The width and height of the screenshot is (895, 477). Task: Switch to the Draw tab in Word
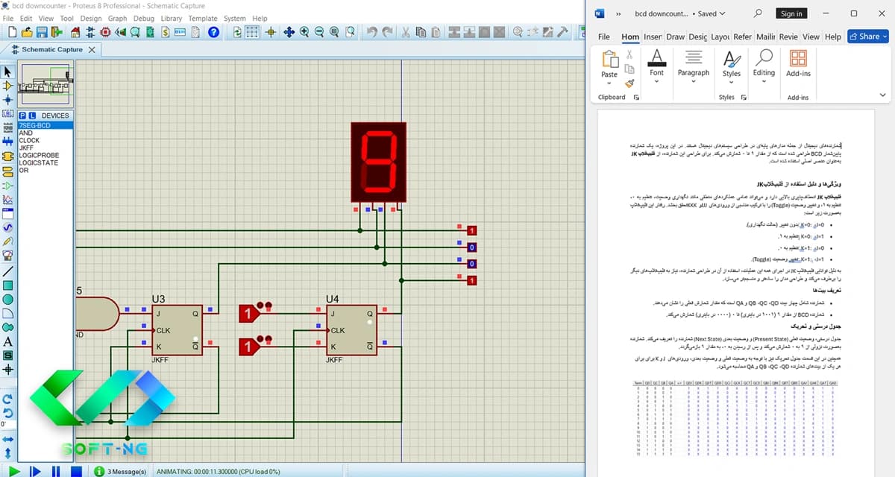point(675,37)
